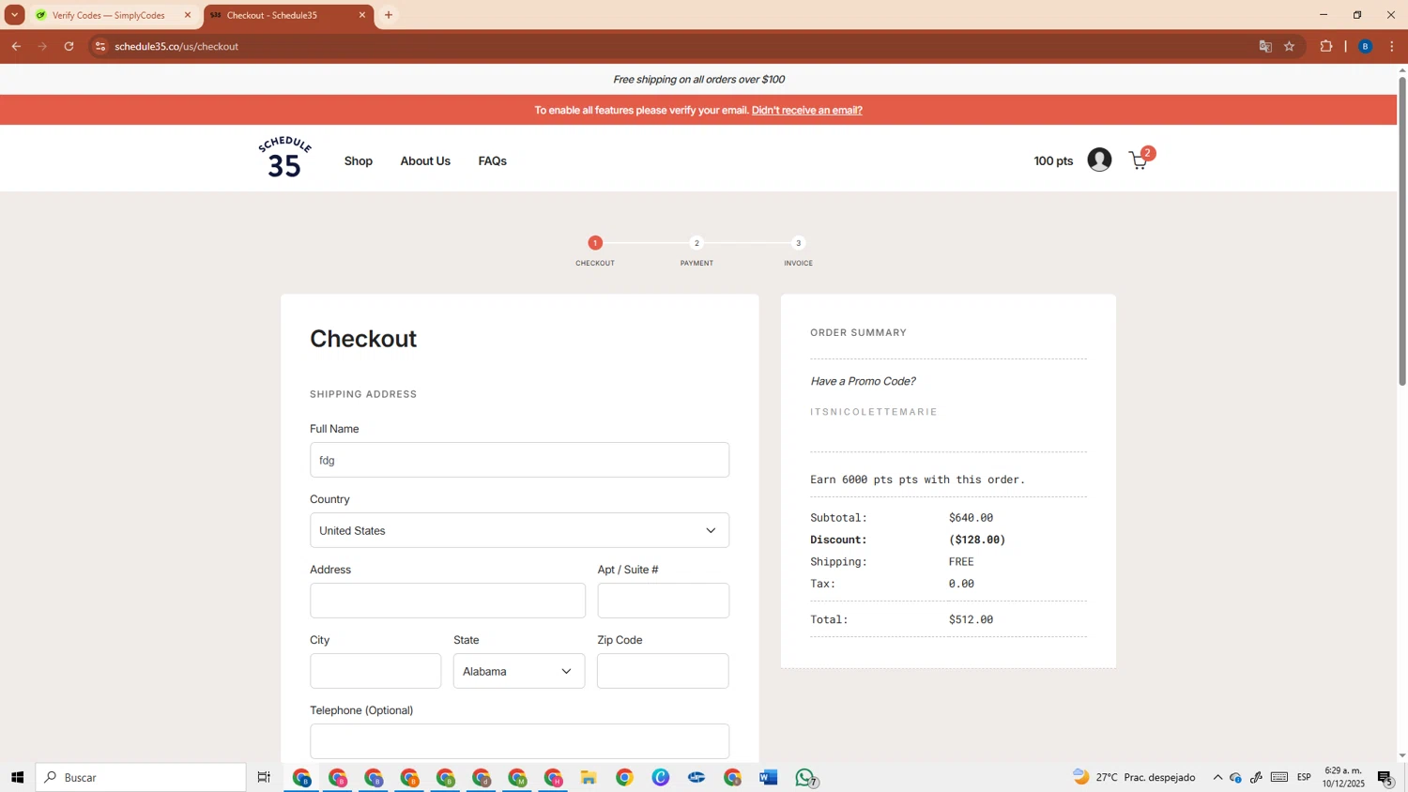
Task: Open the FAQs page
Action: click(x=492, y=161)
